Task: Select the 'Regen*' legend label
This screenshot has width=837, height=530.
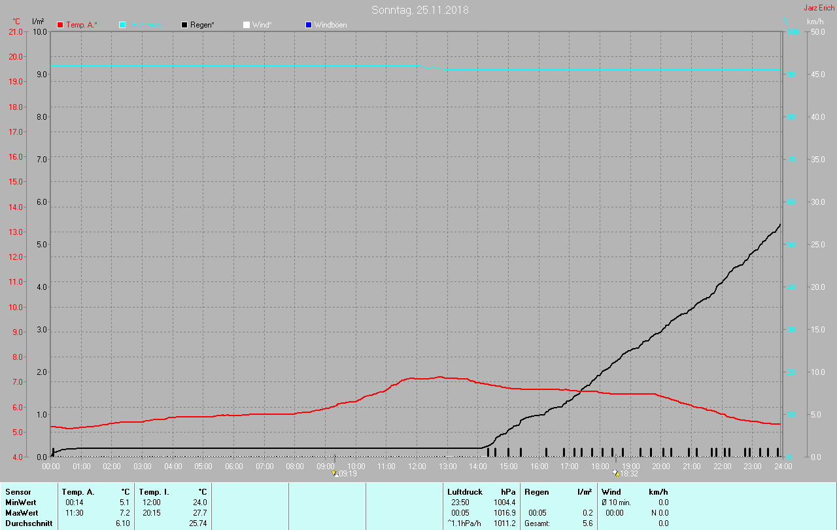Action: tap(203, 25)
